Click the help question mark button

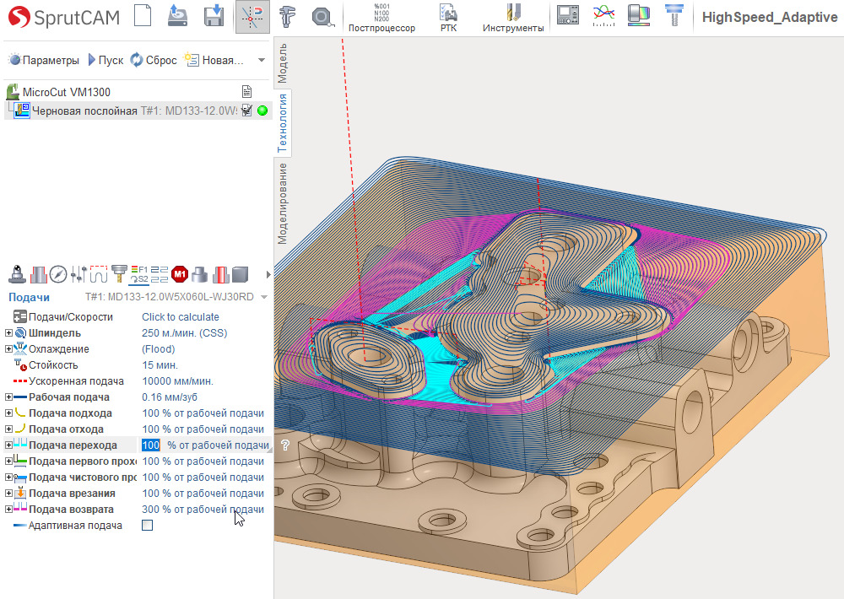pos(285,445)
